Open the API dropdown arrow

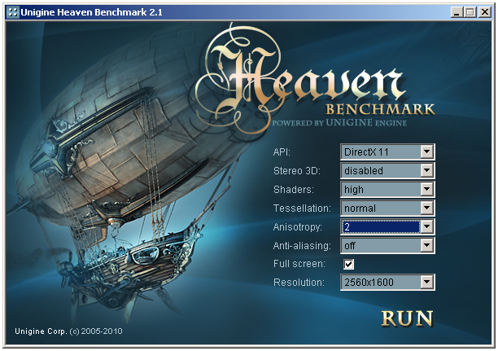pos(427,151)
